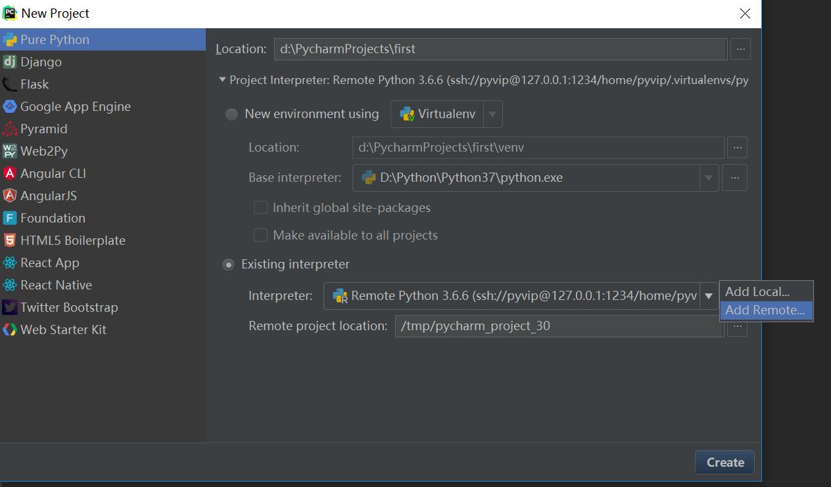The image size is (831, 487).
Task: Choose the Django project label
Action: coord(41,62)
